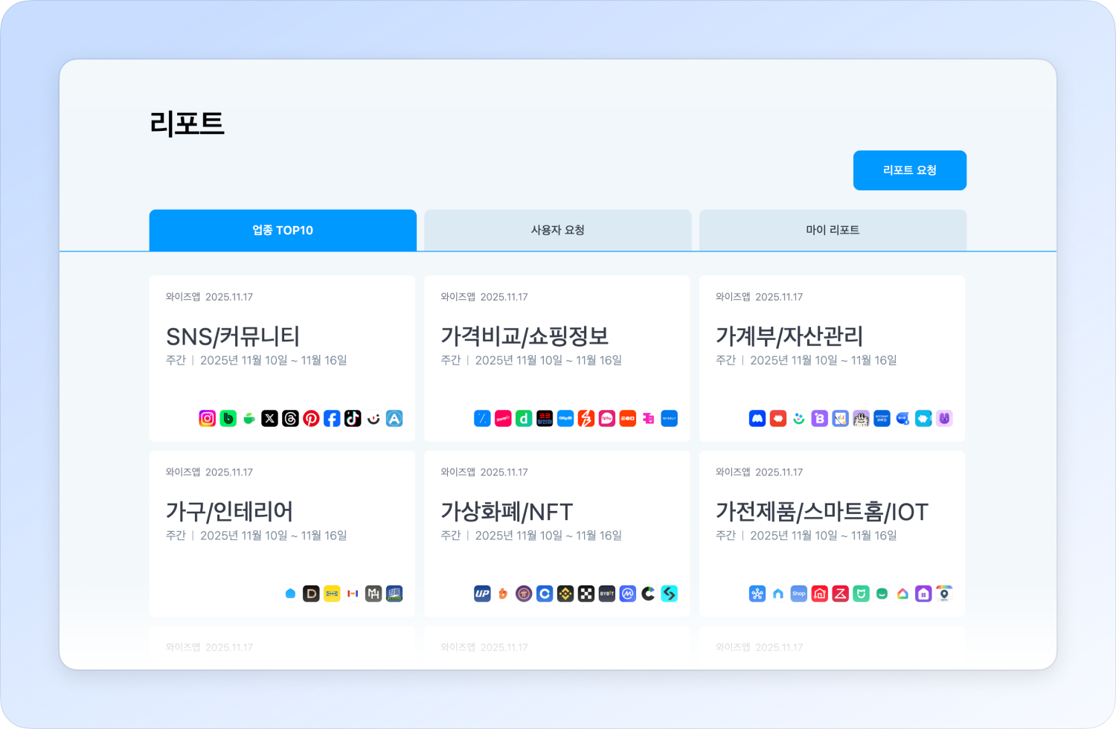Click the red Pinterest icon
This screenshot has width=1116, height=729.
312,419
